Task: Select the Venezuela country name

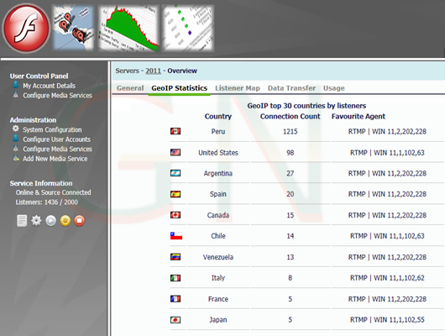Action: point(218,257)
